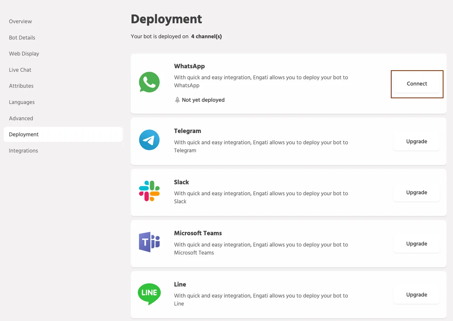The height and width of the screenshot is (321, 453).
Task: Go to Bot Details
Action: 22,37
